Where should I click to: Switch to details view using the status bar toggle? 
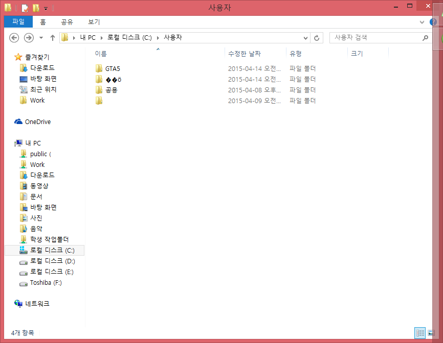coord(420,332)
